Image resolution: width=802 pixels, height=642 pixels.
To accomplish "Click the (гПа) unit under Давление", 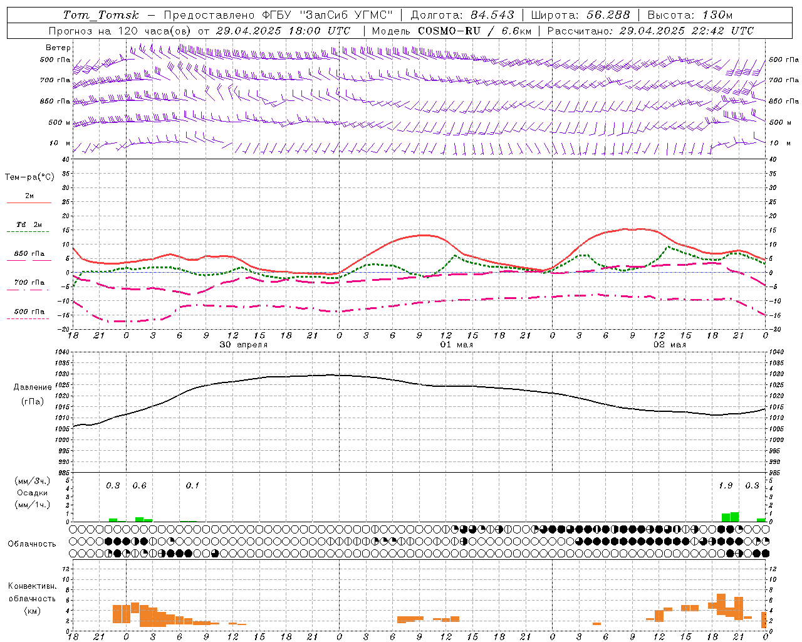I will pyautogui.click(x=33, y=402).
